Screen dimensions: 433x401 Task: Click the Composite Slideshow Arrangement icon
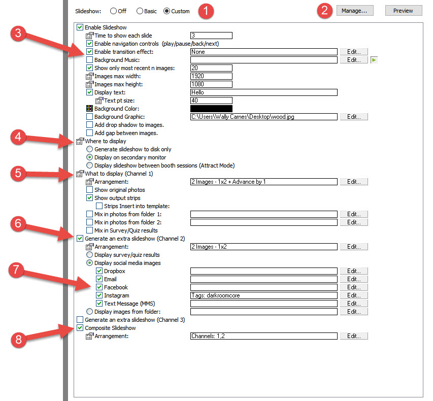(x=89, y=336)
